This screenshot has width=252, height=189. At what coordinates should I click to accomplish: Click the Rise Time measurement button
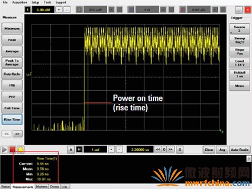click(12, 119)
